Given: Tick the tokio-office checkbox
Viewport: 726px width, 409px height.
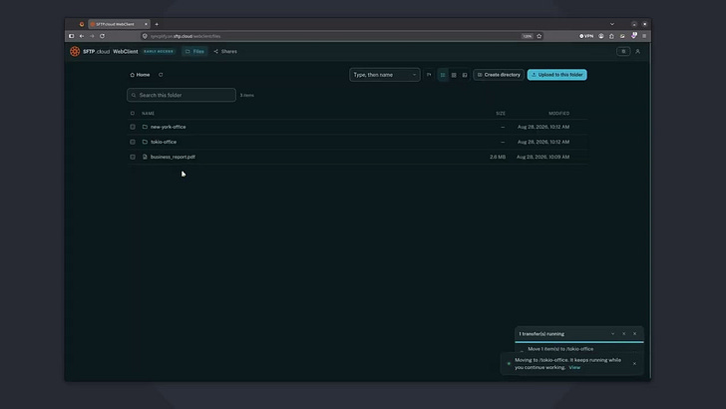Looking at the screenshot, I should (133, 142).
